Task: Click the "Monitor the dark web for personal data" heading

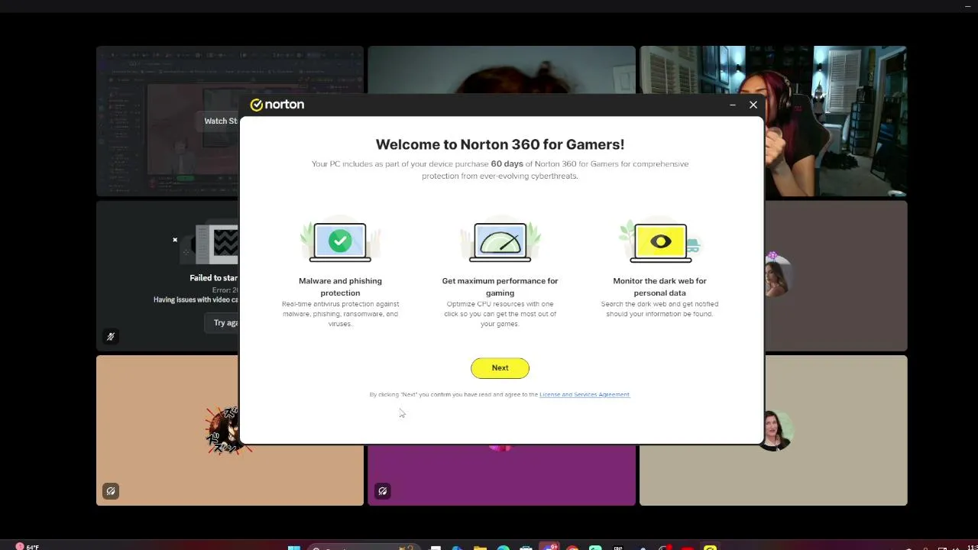Action: click(x=659, y=287)
